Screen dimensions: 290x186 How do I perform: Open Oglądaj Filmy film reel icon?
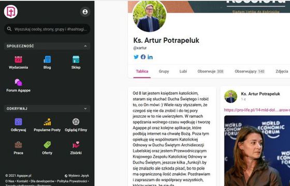(x=76, y=122)
